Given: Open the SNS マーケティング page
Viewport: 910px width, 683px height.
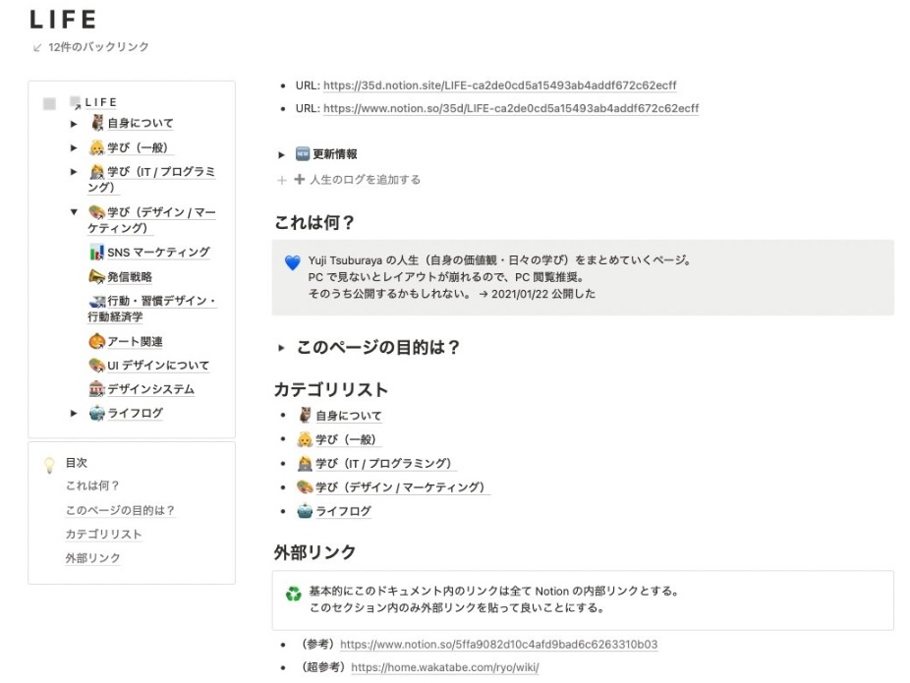Looking at the screenshot, I should tap(158, 253).
